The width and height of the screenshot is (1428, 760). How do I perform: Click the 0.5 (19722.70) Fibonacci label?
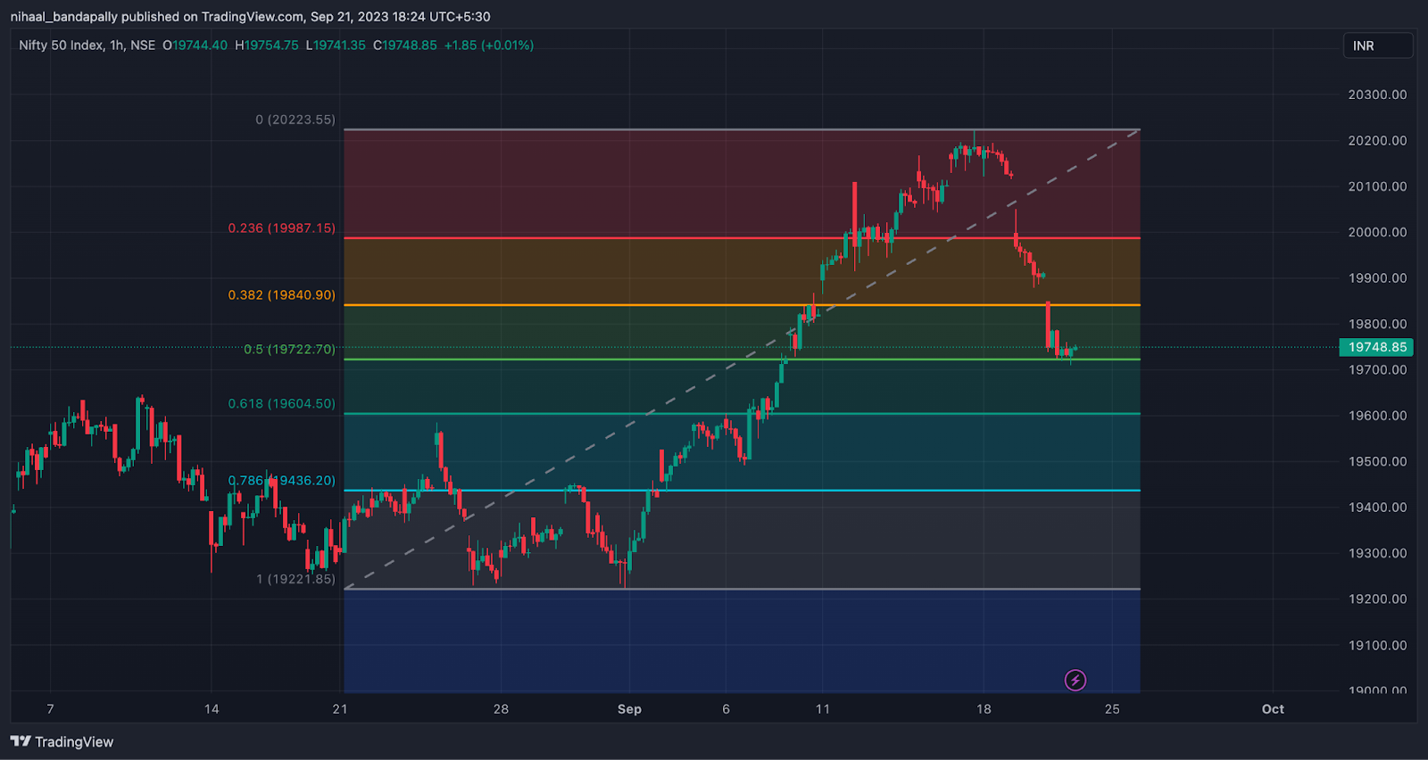(290, 350)
